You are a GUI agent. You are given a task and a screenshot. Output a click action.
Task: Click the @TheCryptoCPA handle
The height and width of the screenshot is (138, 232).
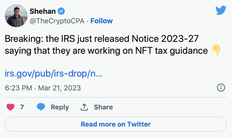click(x=58, y=21)
